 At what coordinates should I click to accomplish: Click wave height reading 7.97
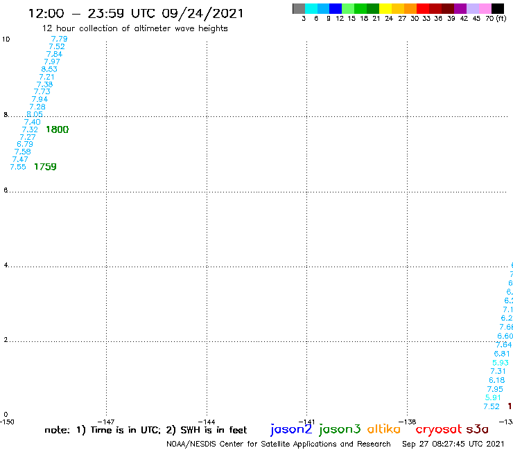coord(52,62)
